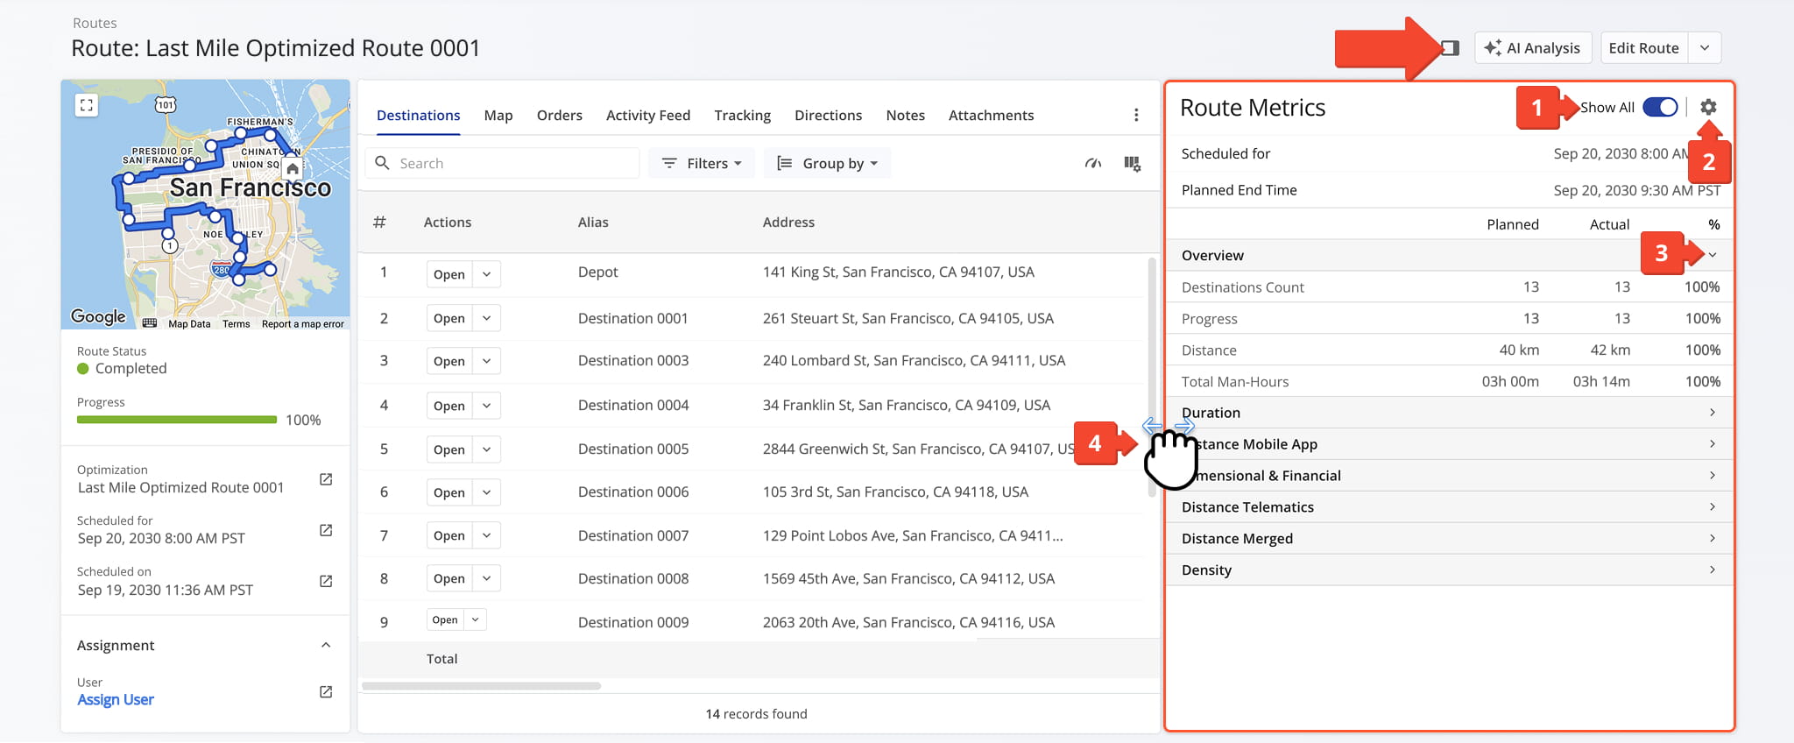Viewport: 1794px width, 743px height.
Task: Expand the Distance Mobile App section
Action: pyautogui.click(x=1712, y=443)
